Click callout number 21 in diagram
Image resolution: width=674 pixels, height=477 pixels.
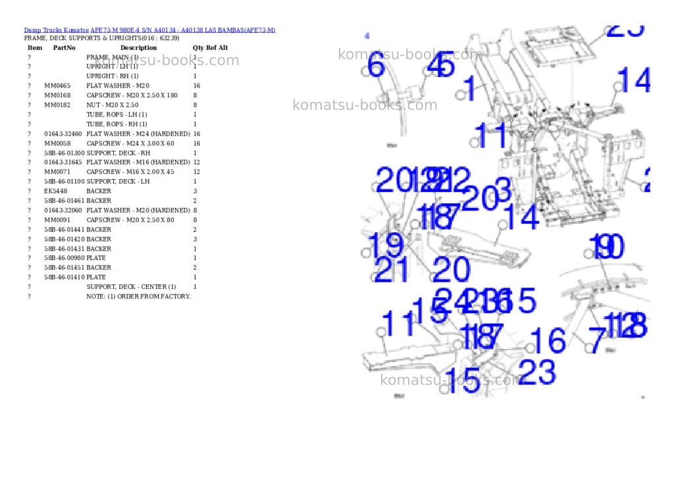point(391,270)
